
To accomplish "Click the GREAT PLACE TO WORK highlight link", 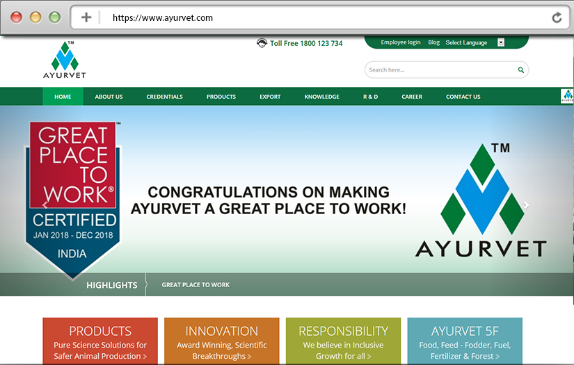I will click(196, 284).
